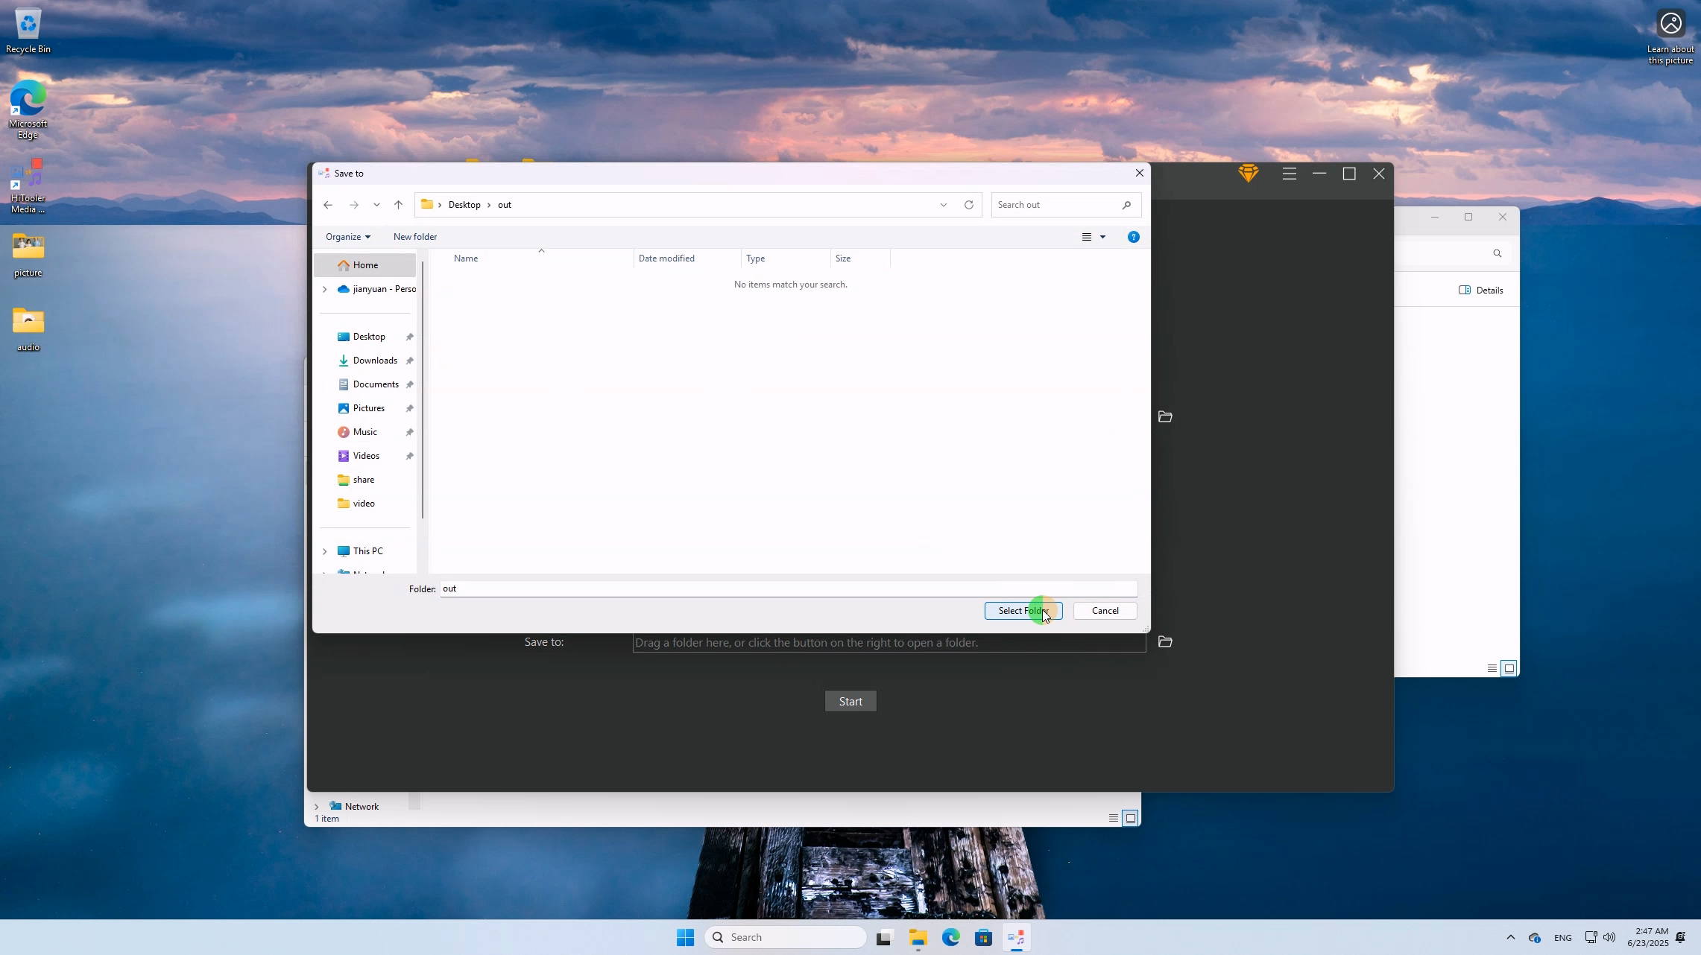Open File Explorer from the taskbar
Viewport: 1701px width, 955px height.
click(x=917, y=936)
